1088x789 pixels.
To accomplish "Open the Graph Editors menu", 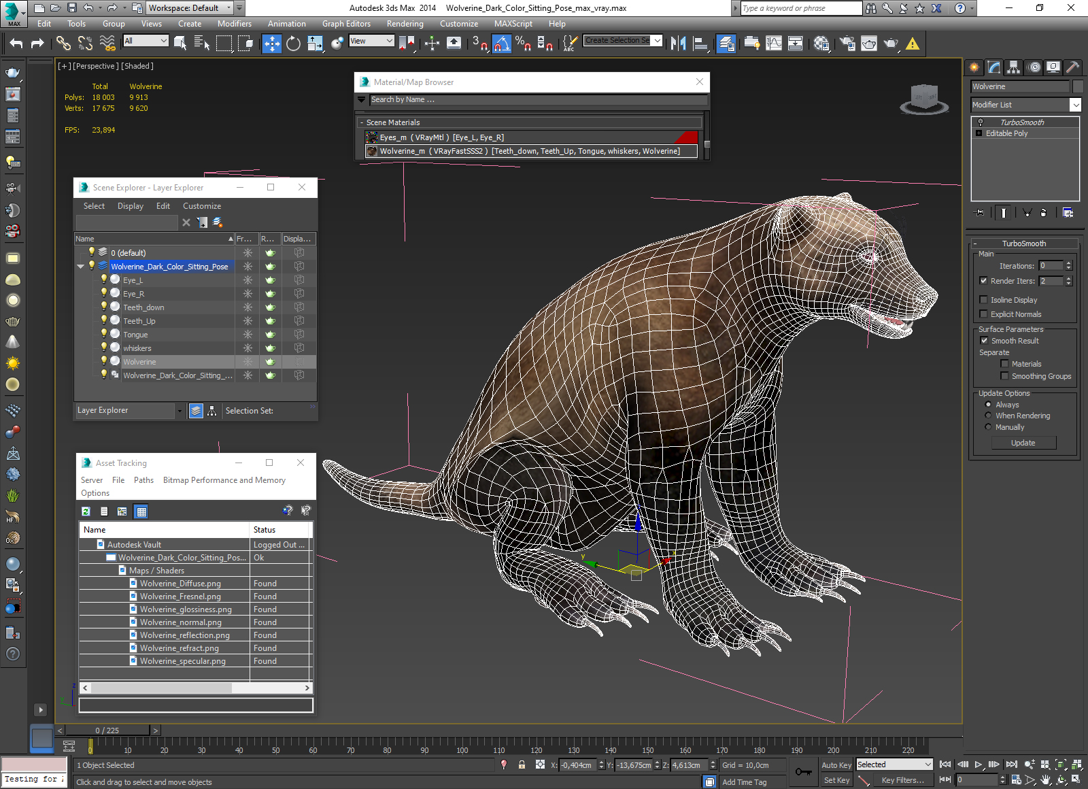I will 346,24.
